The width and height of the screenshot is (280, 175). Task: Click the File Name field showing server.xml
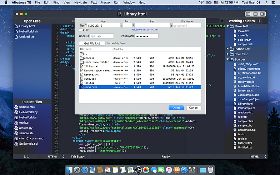187,26
